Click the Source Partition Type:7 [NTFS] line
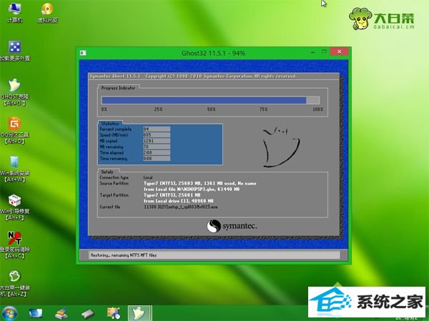 coord(200,183)
